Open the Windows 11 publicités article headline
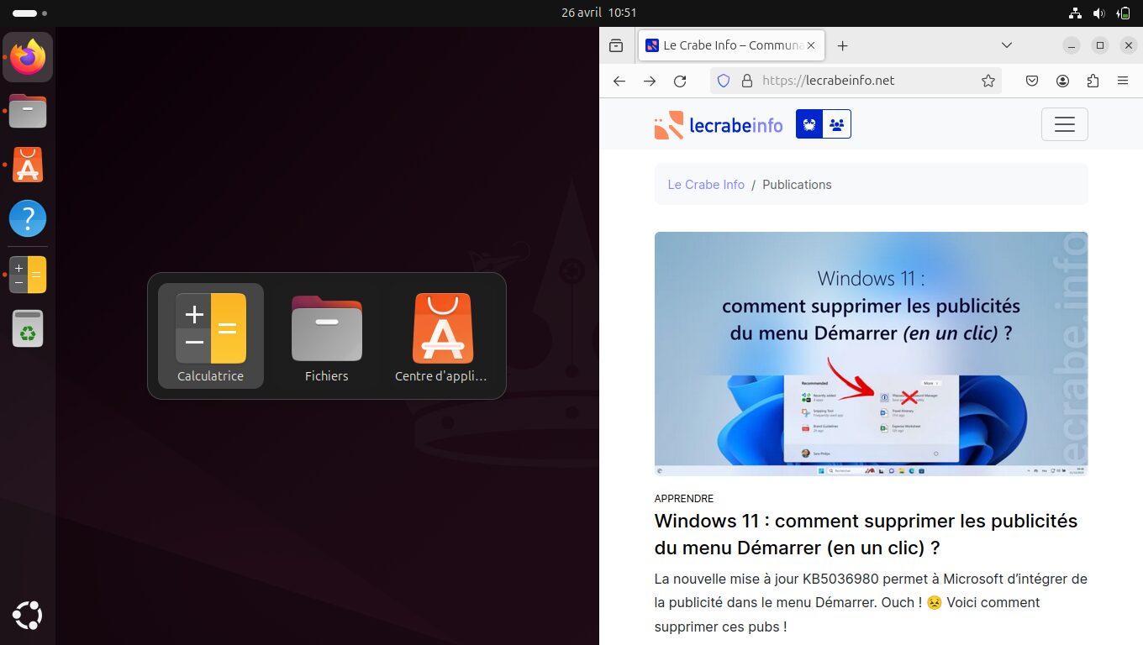Viewport: 1143px width, 645px height. pyautogui.click(x=866, y=534)
